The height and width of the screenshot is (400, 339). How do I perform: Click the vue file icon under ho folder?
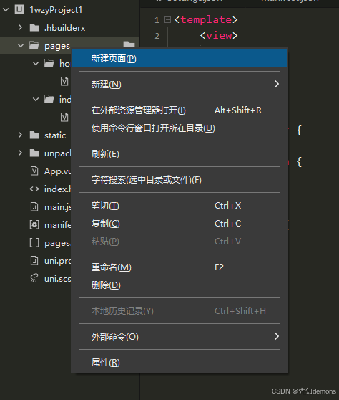tap(64, 82)
